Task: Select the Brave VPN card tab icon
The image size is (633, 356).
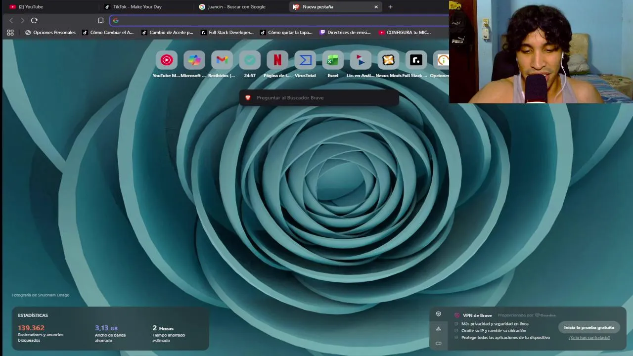Action: [438, 314]
